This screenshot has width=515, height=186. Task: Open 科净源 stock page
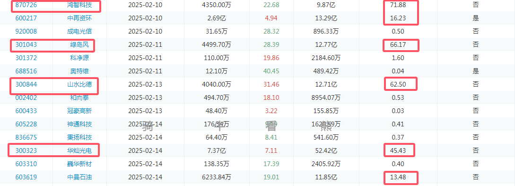tap(79, 58)
